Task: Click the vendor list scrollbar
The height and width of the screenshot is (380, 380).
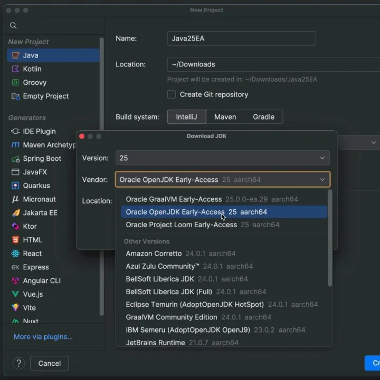Action: point(330,238)
